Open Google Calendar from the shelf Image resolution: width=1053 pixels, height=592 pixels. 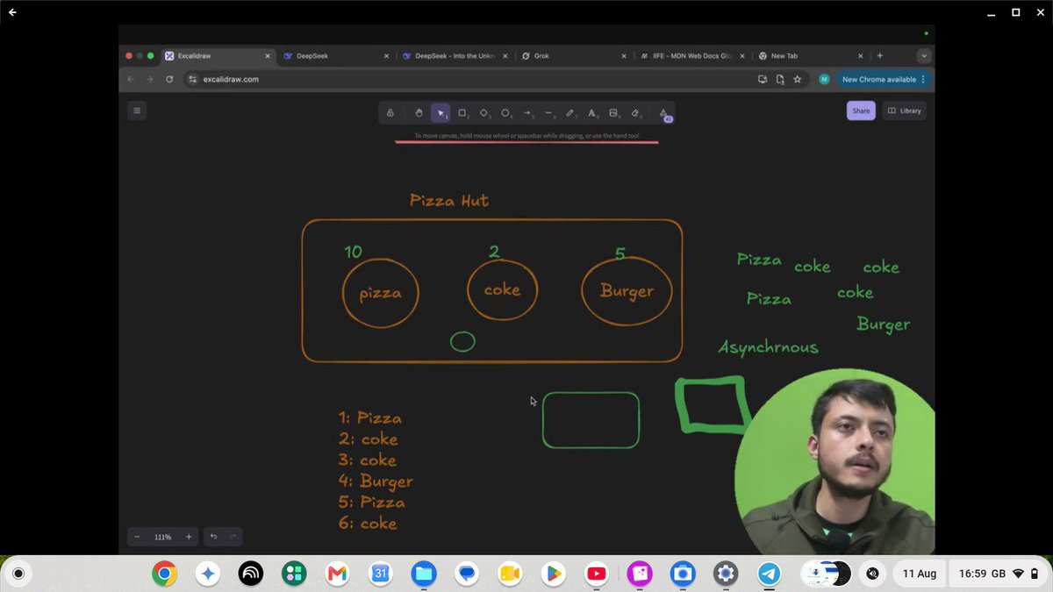click(380, 574)
